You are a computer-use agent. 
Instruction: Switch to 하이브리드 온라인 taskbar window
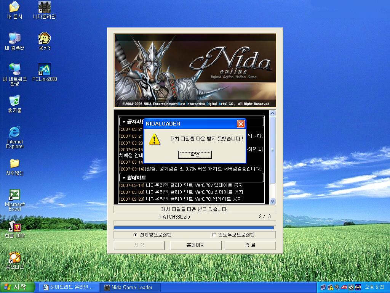pos(69,287)
